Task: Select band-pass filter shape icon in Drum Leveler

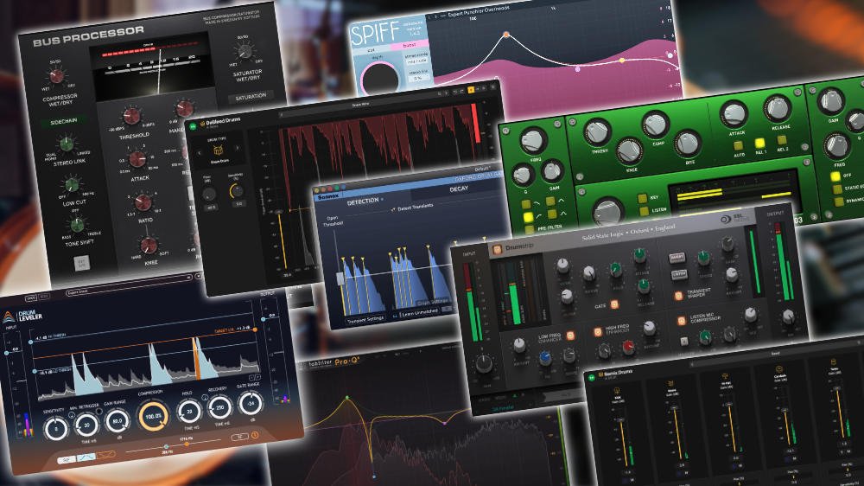Action: click(x=86, y=457)
